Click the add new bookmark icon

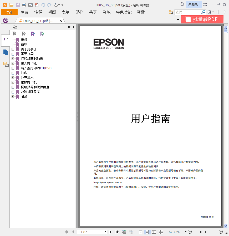tap(24, 34)
